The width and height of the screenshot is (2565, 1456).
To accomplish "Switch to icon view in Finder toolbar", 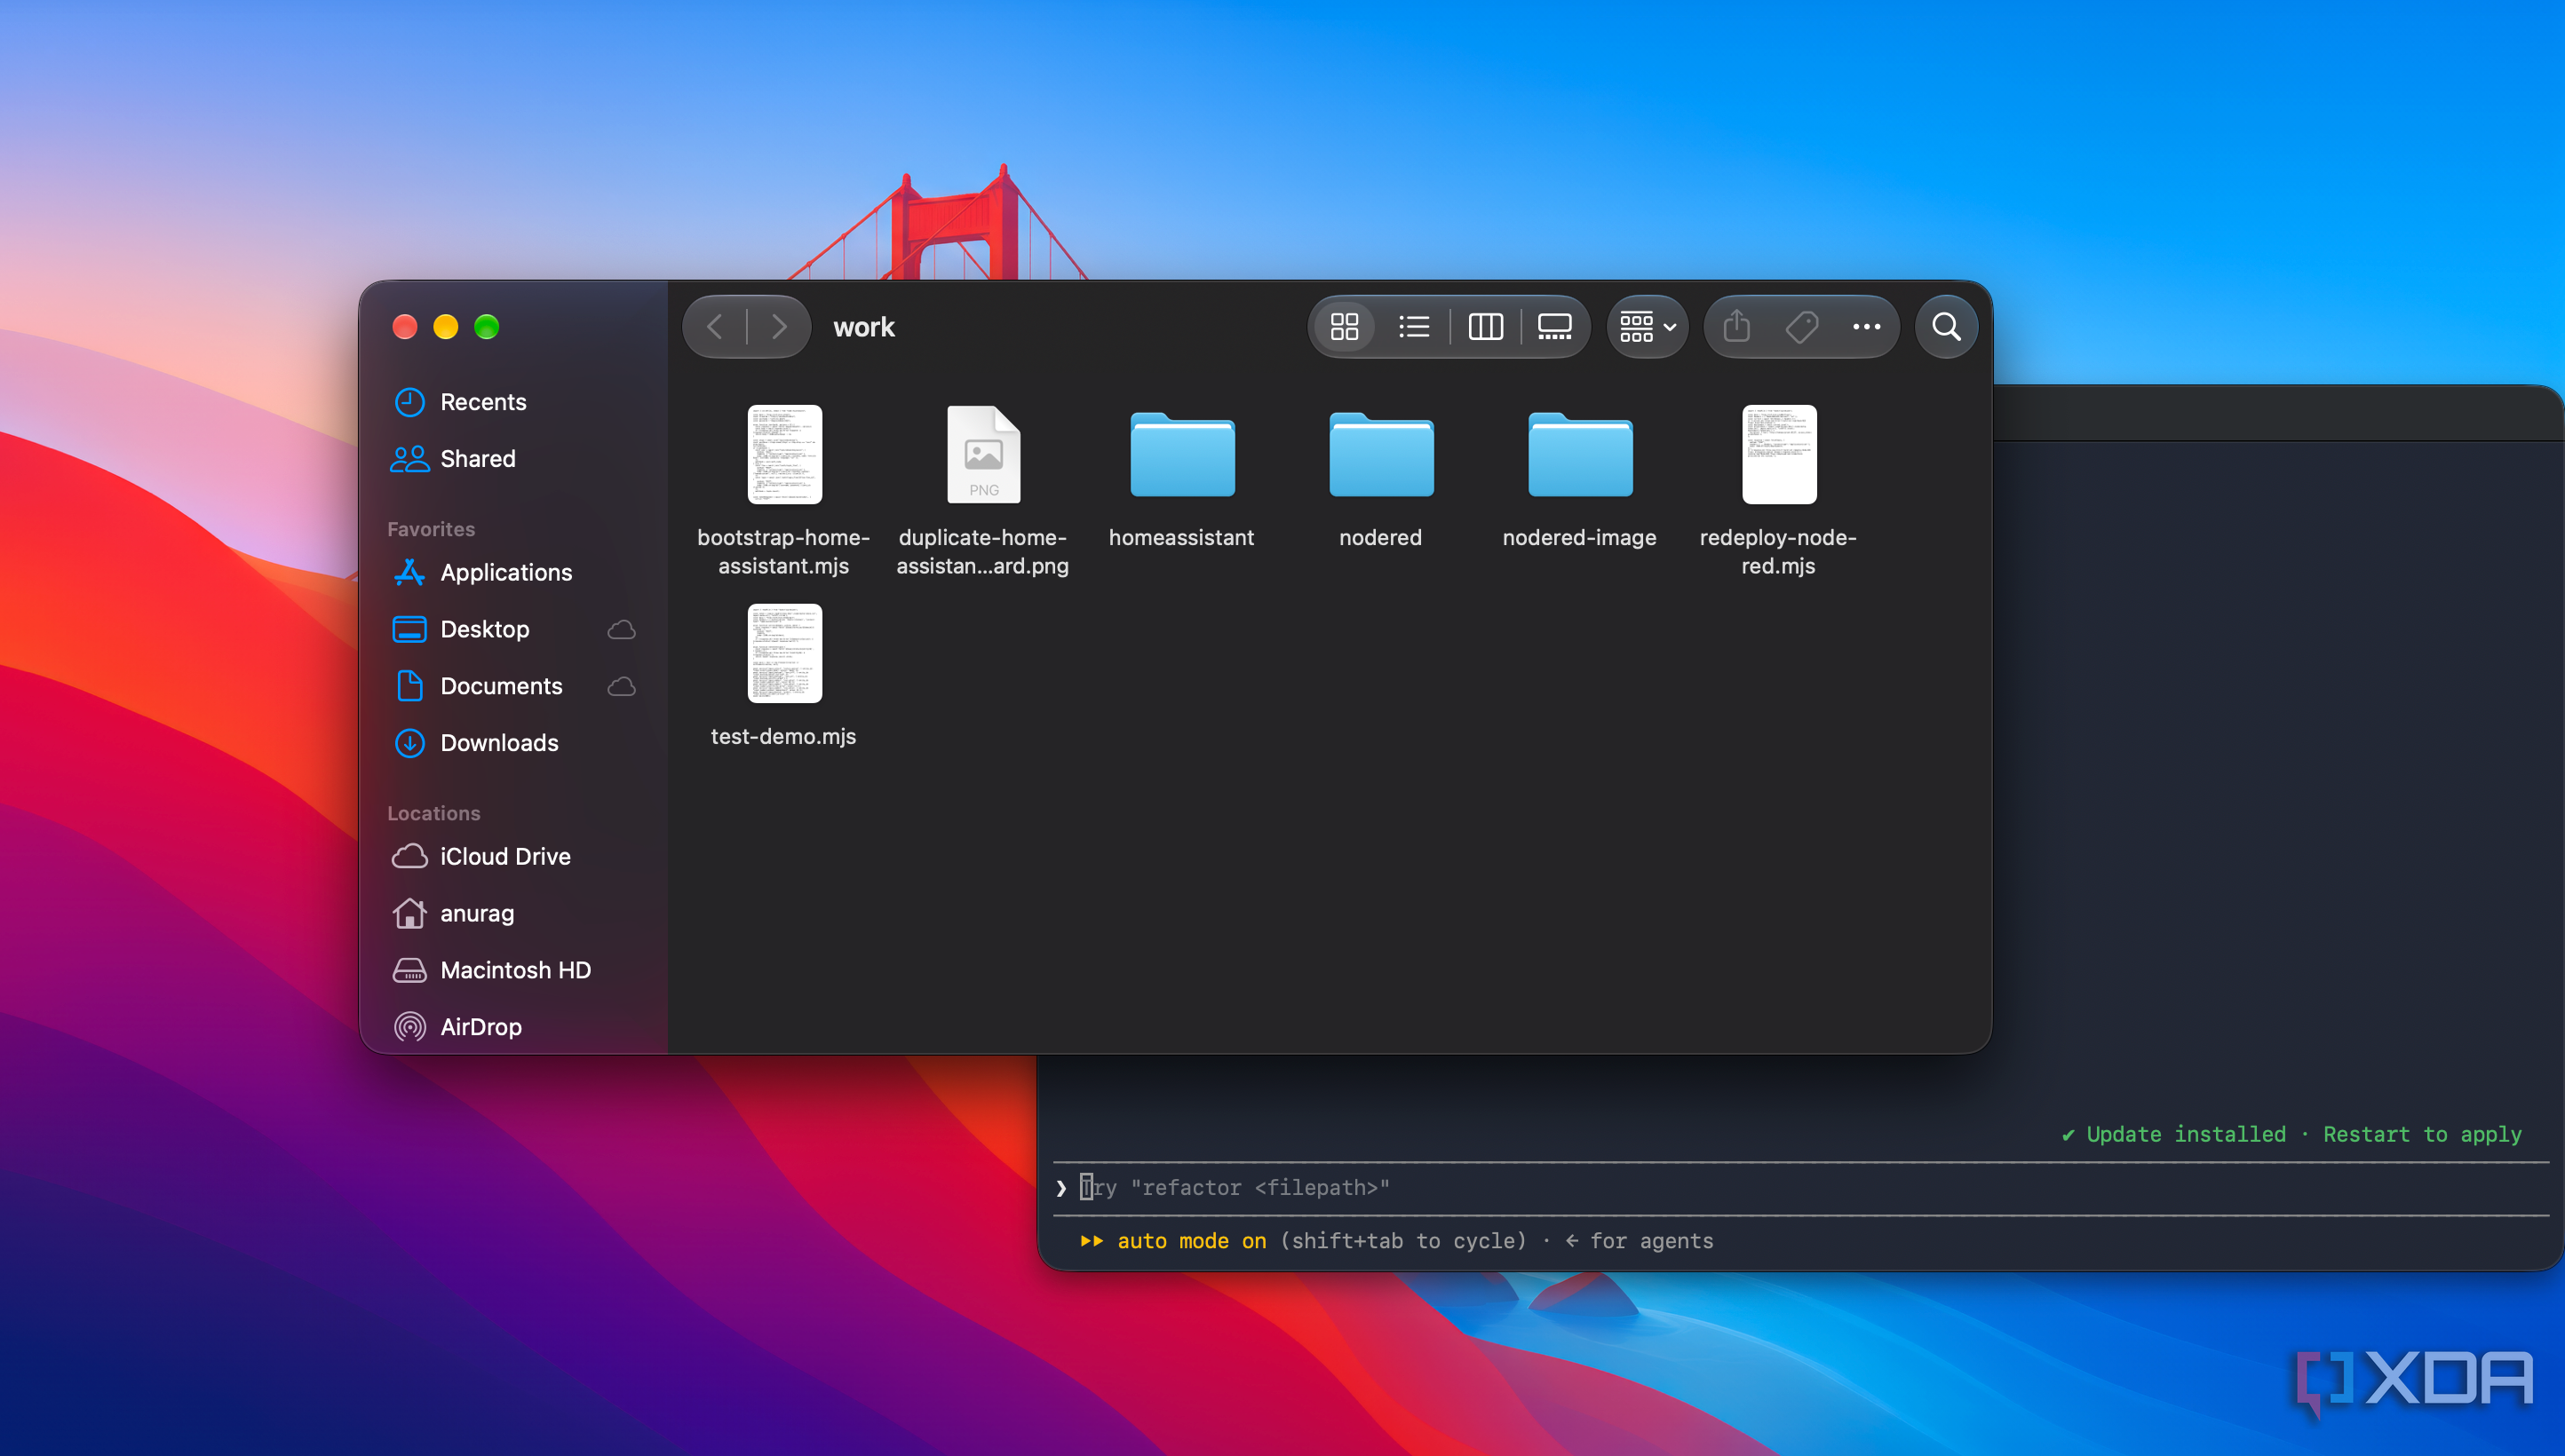I will click(1345, 327).
